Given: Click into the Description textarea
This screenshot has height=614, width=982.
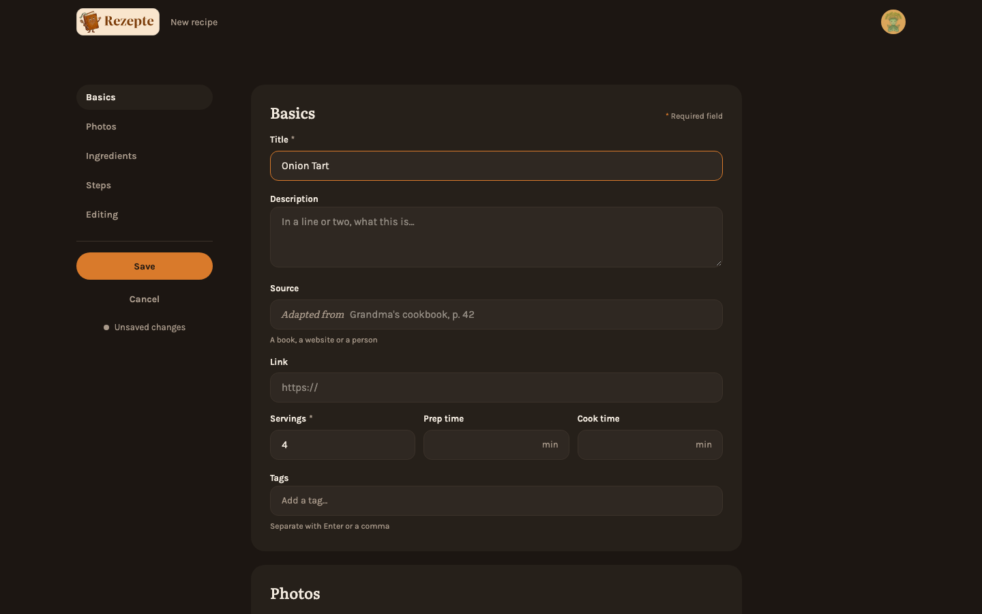Looking at the screenshot, I should [x=496, y=237].
